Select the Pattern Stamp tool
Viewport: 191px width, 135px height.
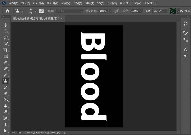tap(5, 81)
